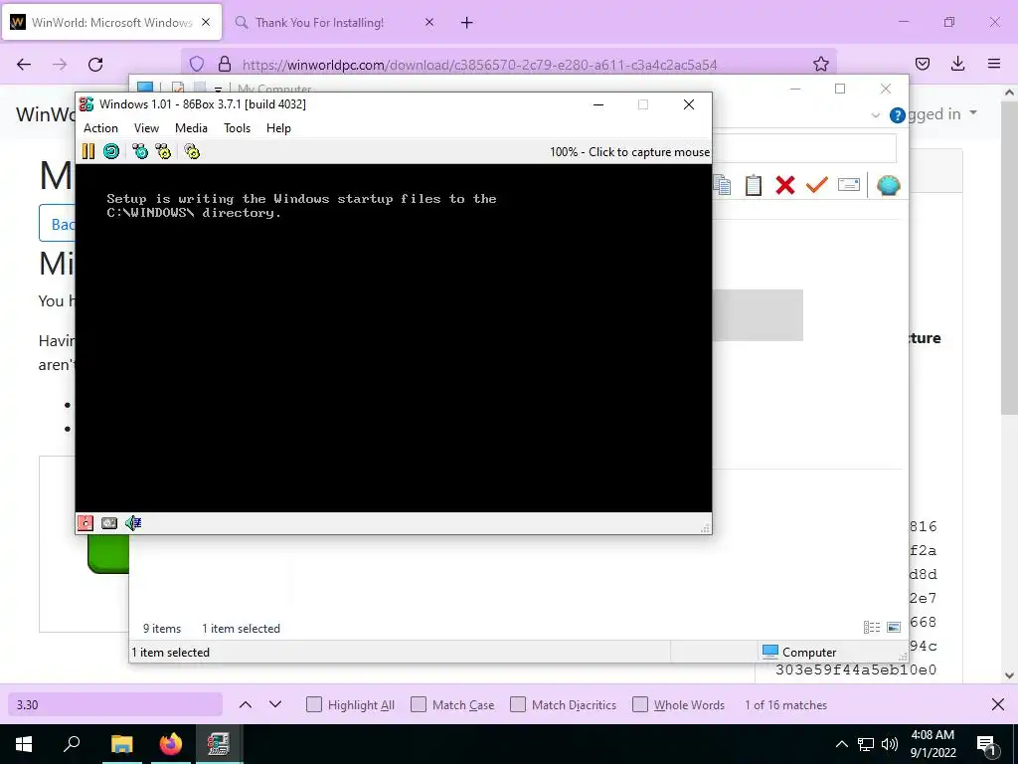Send Ctrl+Alt+Esc to the emulator
This screenshot has width=1018, height=764.
163,151
